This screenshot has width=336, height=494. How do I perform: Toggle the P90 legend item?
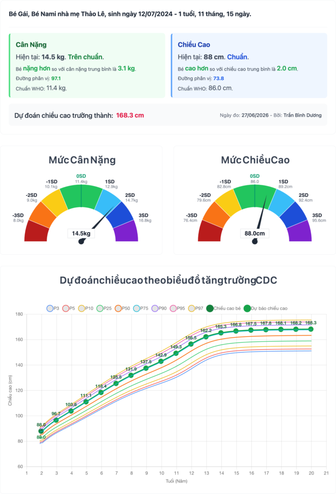(x=159, y=308)
